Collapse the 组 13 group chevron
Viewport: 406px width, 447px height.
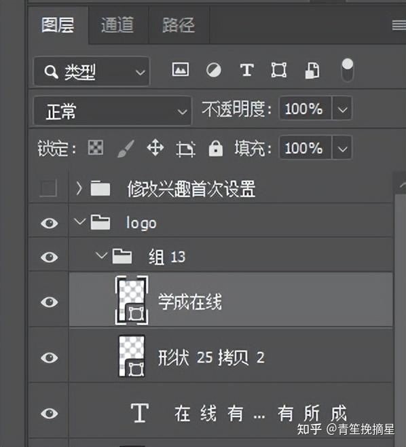101,255
